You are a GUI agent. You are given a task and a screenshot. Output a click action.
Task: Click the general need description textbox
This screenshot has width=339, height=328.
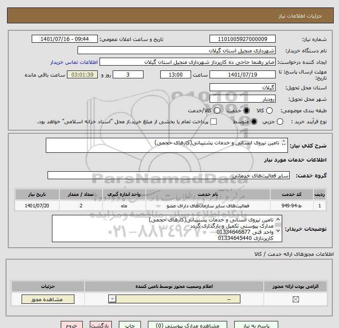pyautogui.click(x=167, y=145)
